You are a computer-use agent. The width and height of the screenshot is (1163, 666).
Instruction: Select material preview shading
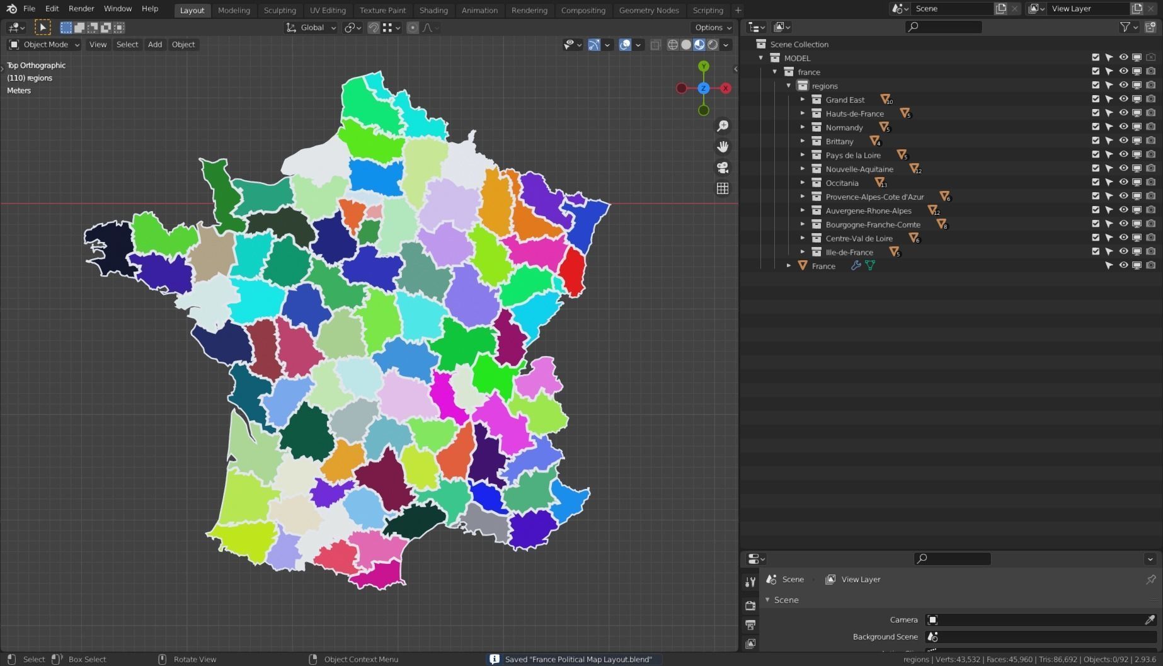tap(699, 45)
